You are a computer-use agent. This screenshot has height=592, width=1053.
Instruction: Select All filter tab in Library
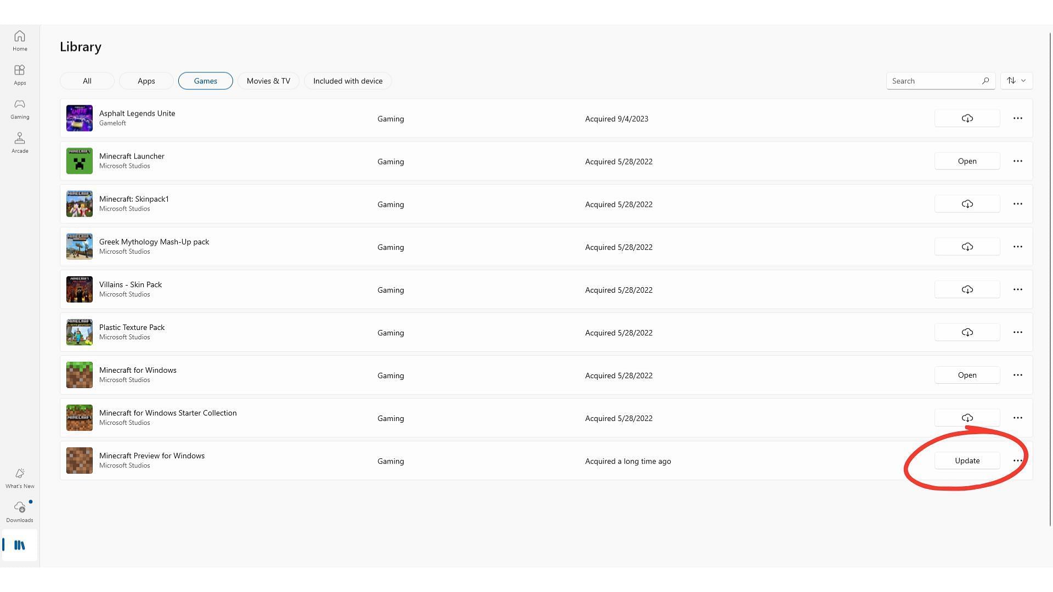point(87,80)
